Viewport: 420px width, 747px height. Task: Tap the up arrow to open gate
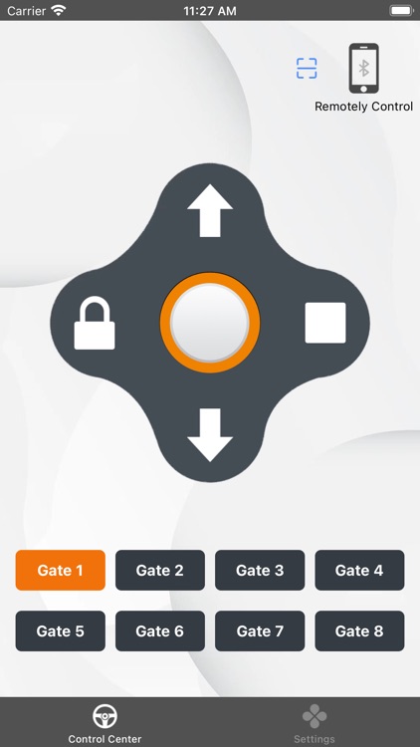pyautogui.click(x=210, y=210)
